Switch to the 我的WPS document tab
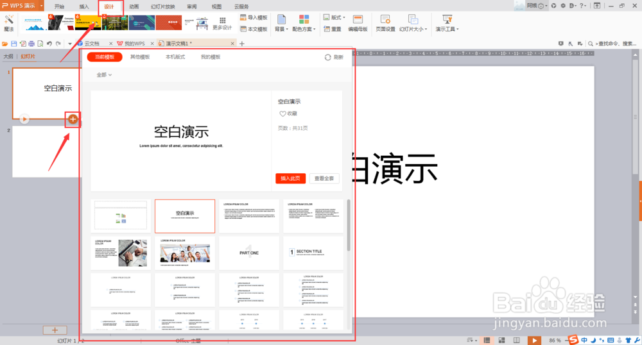 (x=134, y=44)
